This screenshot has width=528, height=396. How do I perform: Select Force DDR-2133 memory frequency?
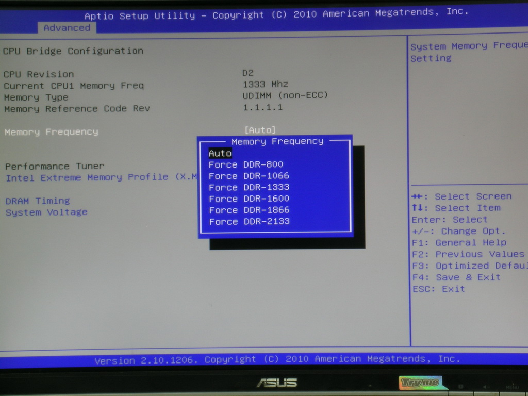[250, 222]
